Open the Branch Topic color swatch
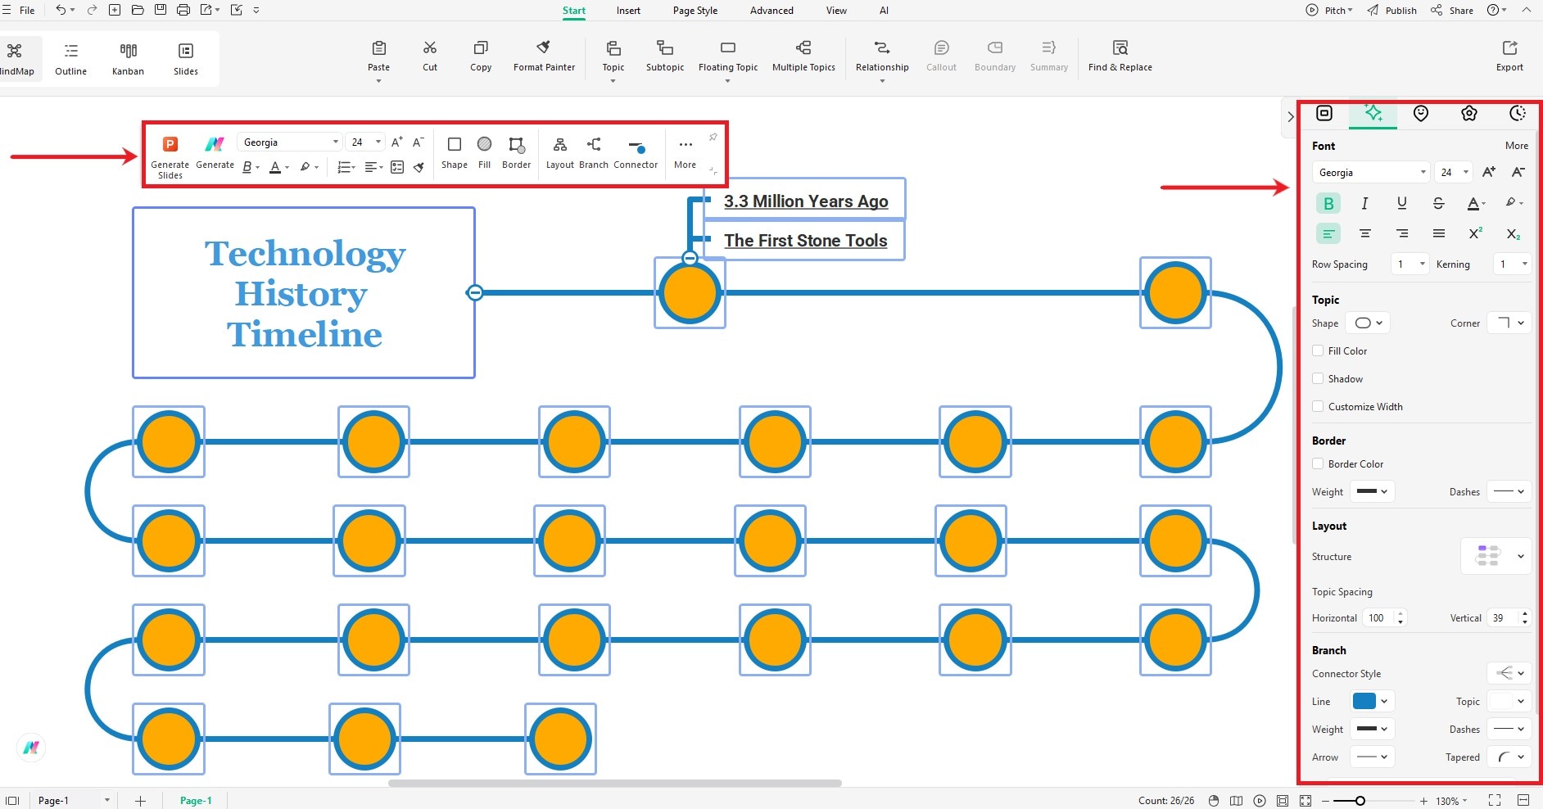Viewport: 1543px width, 809px height. 1509,701
